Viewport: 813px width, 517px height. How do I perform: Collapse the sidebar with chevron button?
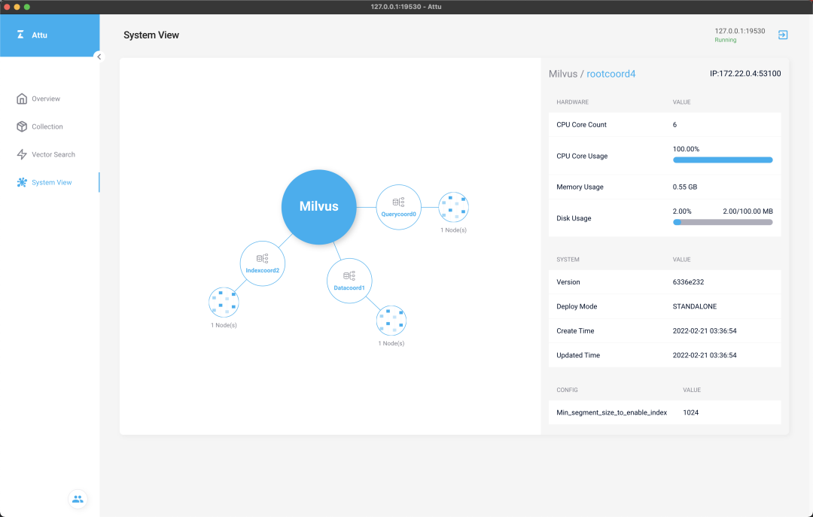pos(99,56)
